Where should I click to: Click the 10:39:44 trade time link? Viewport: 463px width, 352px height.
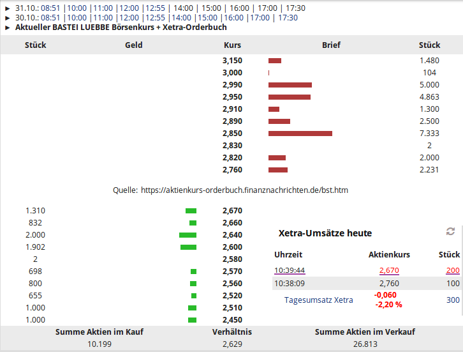pos(290,270)
